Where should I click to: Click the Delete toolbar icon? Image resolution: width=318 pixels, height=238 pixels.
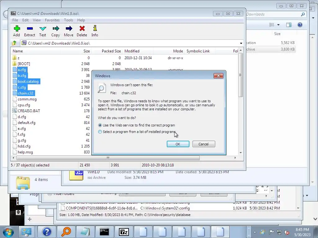[x=82, y=29]
